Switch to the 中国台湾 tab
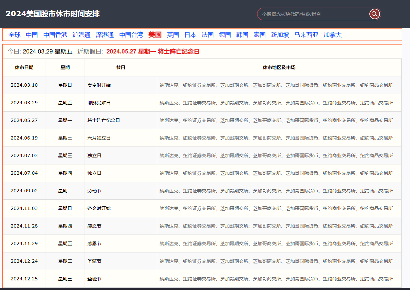410x290 pixels. [131, 35]
